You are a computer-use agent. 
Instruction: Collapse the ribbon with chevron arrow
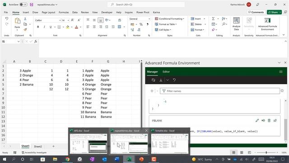point(284,35)
